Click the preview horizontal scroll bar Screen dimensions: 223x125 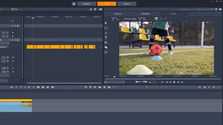(163, 79)
